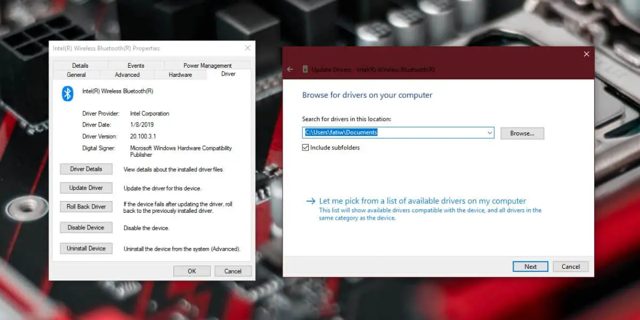Click the C:\Users\fatiw\Documents path field
The width and height of the screenshot is (640, 320).
click(398, 133)
